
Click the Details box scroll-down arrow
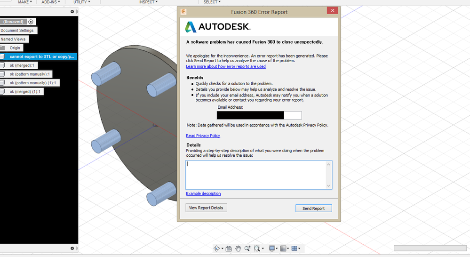coord(328,185)
